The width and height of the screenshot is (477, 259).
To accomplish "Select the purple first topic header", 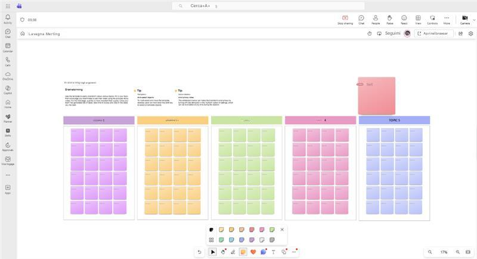I will click(99, 121).
